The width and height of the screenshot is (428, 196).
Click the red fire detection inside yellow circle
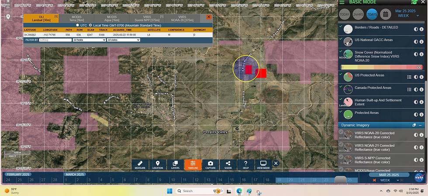[248, 70]
